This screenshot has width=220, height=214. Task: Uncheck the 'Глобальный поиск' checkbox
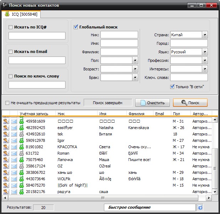tap(76, 27)
